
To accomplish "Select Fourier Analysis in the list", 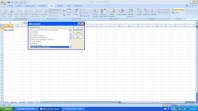I will [x=49, y=41].
